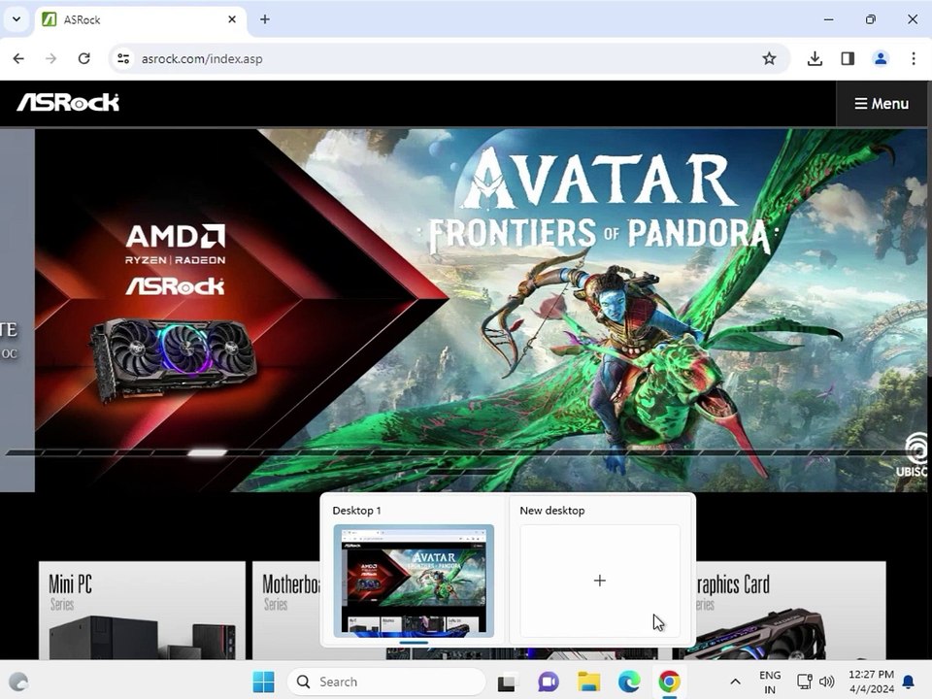Launch Microsoft Edge from taskbar
The image size is (932, 699).
pos(629,682)
